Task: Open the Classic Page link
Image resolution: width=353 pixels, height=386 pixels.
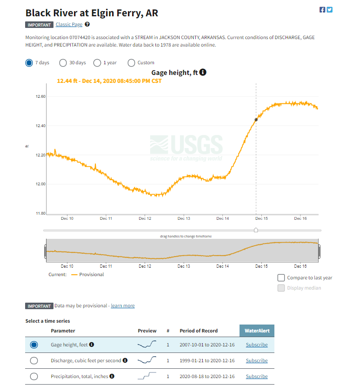Action: [x=69, y=24]
